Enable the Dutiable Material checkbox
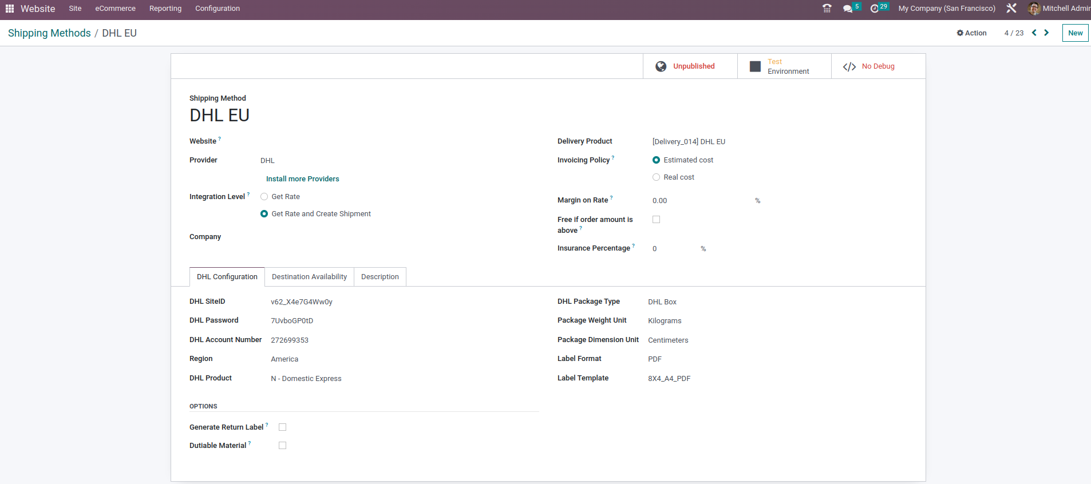1091x484 pixels. [x=282, y=446]
